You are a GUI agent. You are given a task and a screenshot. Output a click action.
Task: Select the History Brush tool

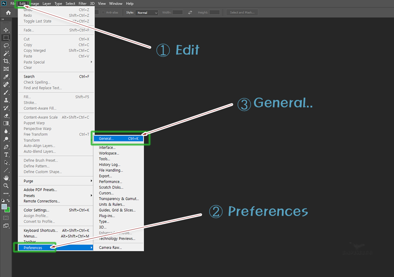coord(6,108)
